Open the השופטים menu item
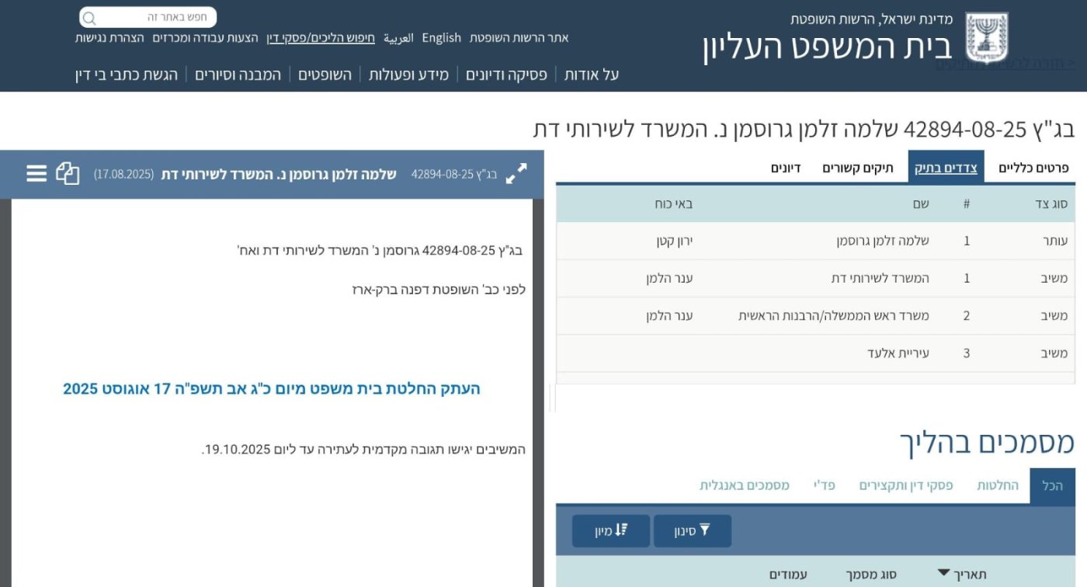Screen dimensions: 1087x587 (x=324, y=75)
